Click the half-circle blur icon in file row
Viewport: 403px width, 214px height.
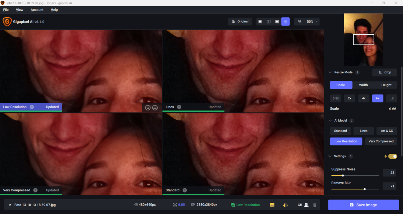(x=286, y=205)
